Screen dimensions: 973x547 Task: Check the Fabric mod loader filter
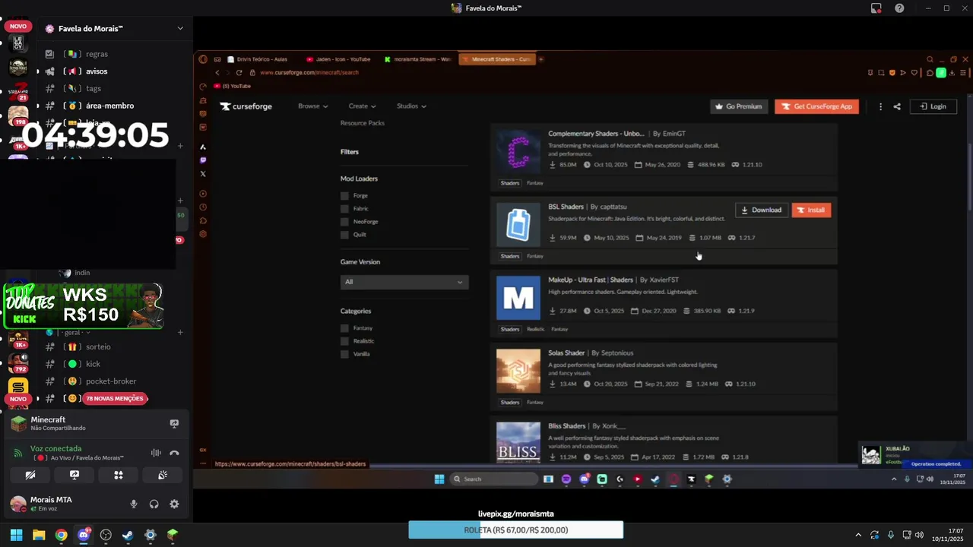pyautogui.click(x=345, y=209)
